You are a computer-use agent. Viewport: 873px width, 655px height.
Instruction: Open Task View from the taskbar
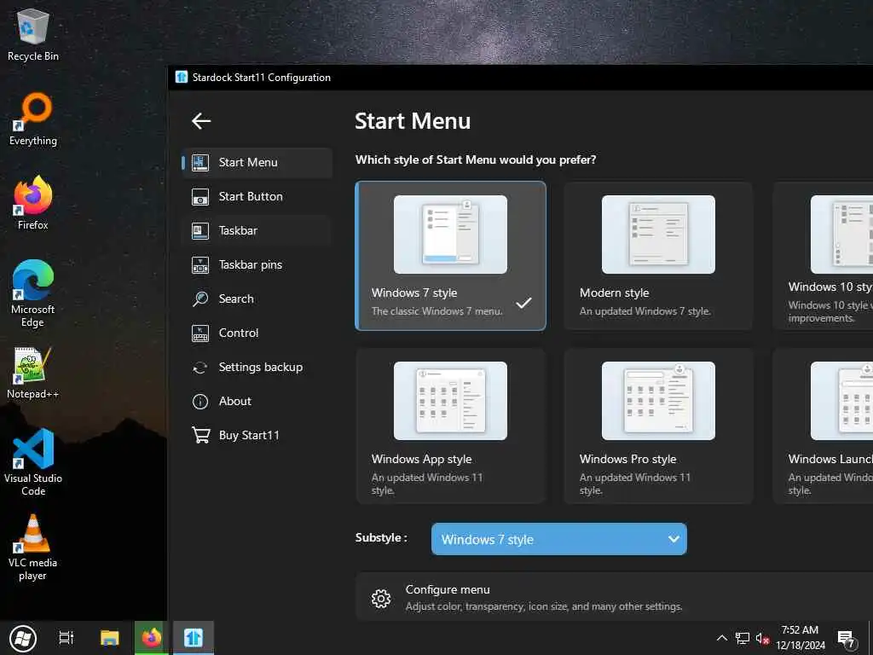pyautogui.click(x=66, y=638)
